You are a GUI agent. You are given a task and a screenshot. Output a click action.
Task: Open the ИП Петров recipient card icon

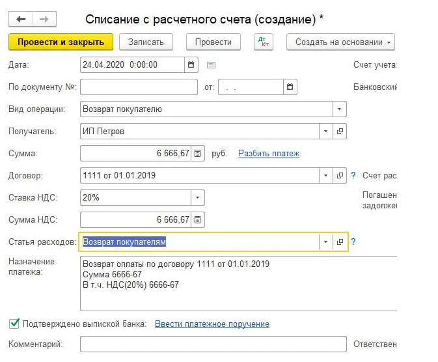pyautogui.click(x=340, y=131)
